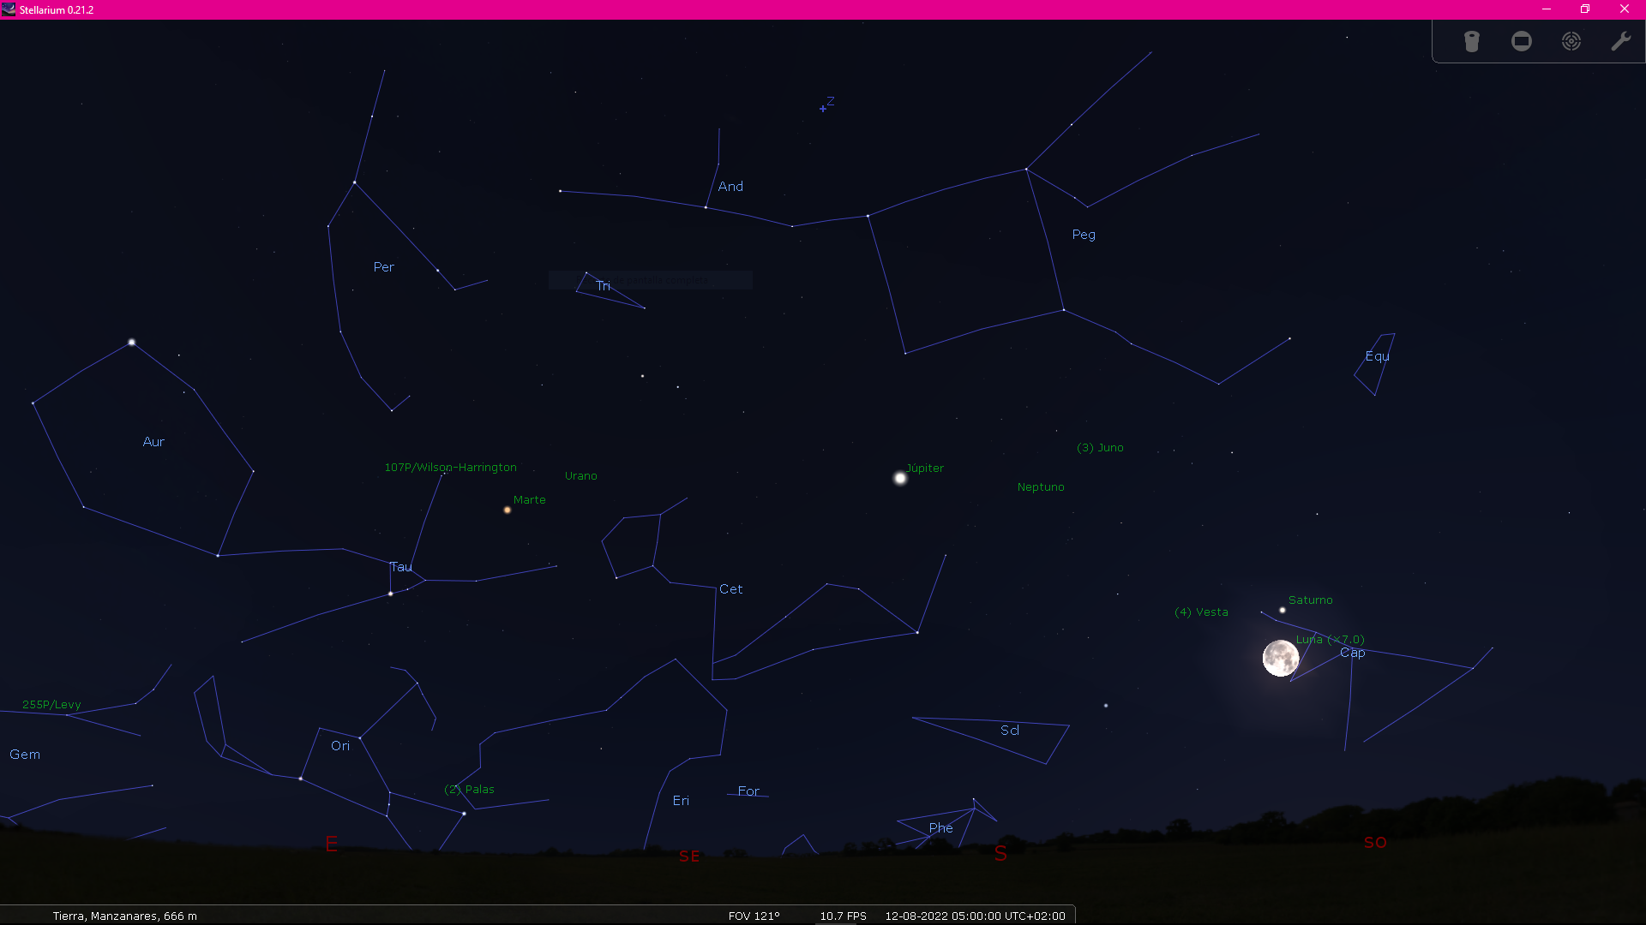Select the planet Júpiter
The image size is (1646, 925).
900,478
